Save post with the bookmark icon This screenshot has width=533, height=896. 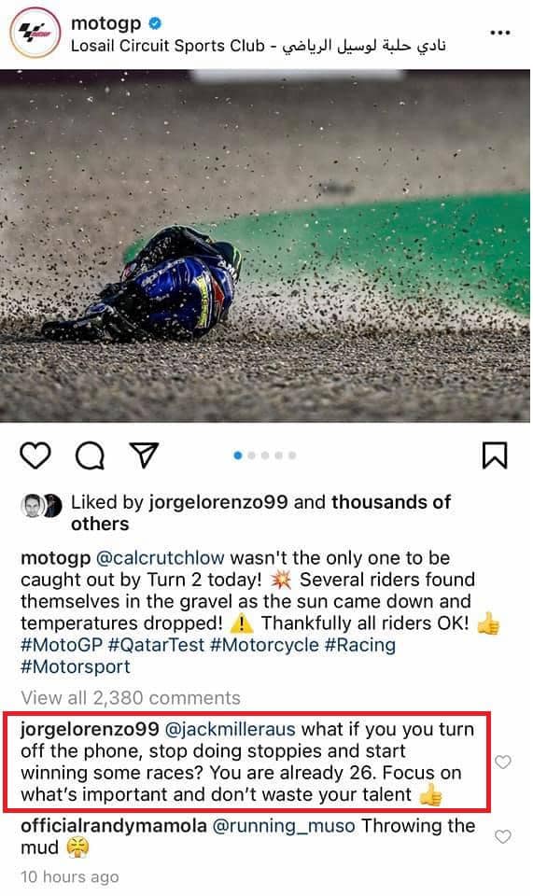point(495,455)
